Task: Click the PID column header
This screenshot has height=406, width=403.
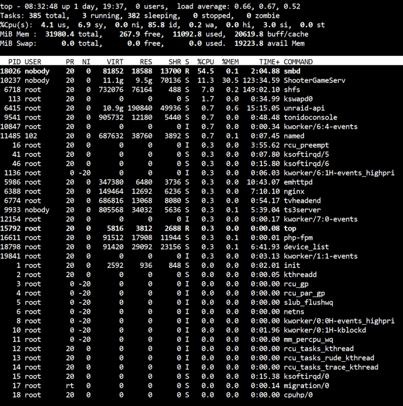Action: [x=15, y=62]
